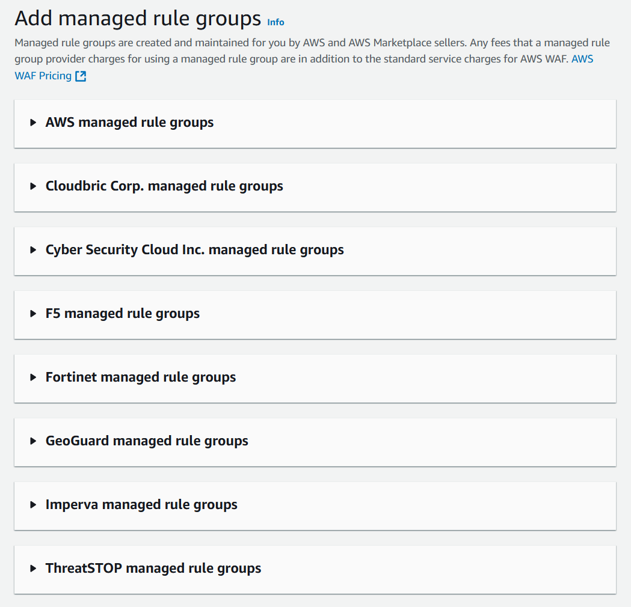The image size is (631, 607).
Task: Click the 'Imperva managed rule groups' title
Action: click(141, 504)
